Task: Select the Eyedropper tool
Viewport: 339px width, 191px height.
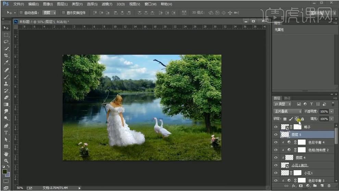Action: [6, 63]
